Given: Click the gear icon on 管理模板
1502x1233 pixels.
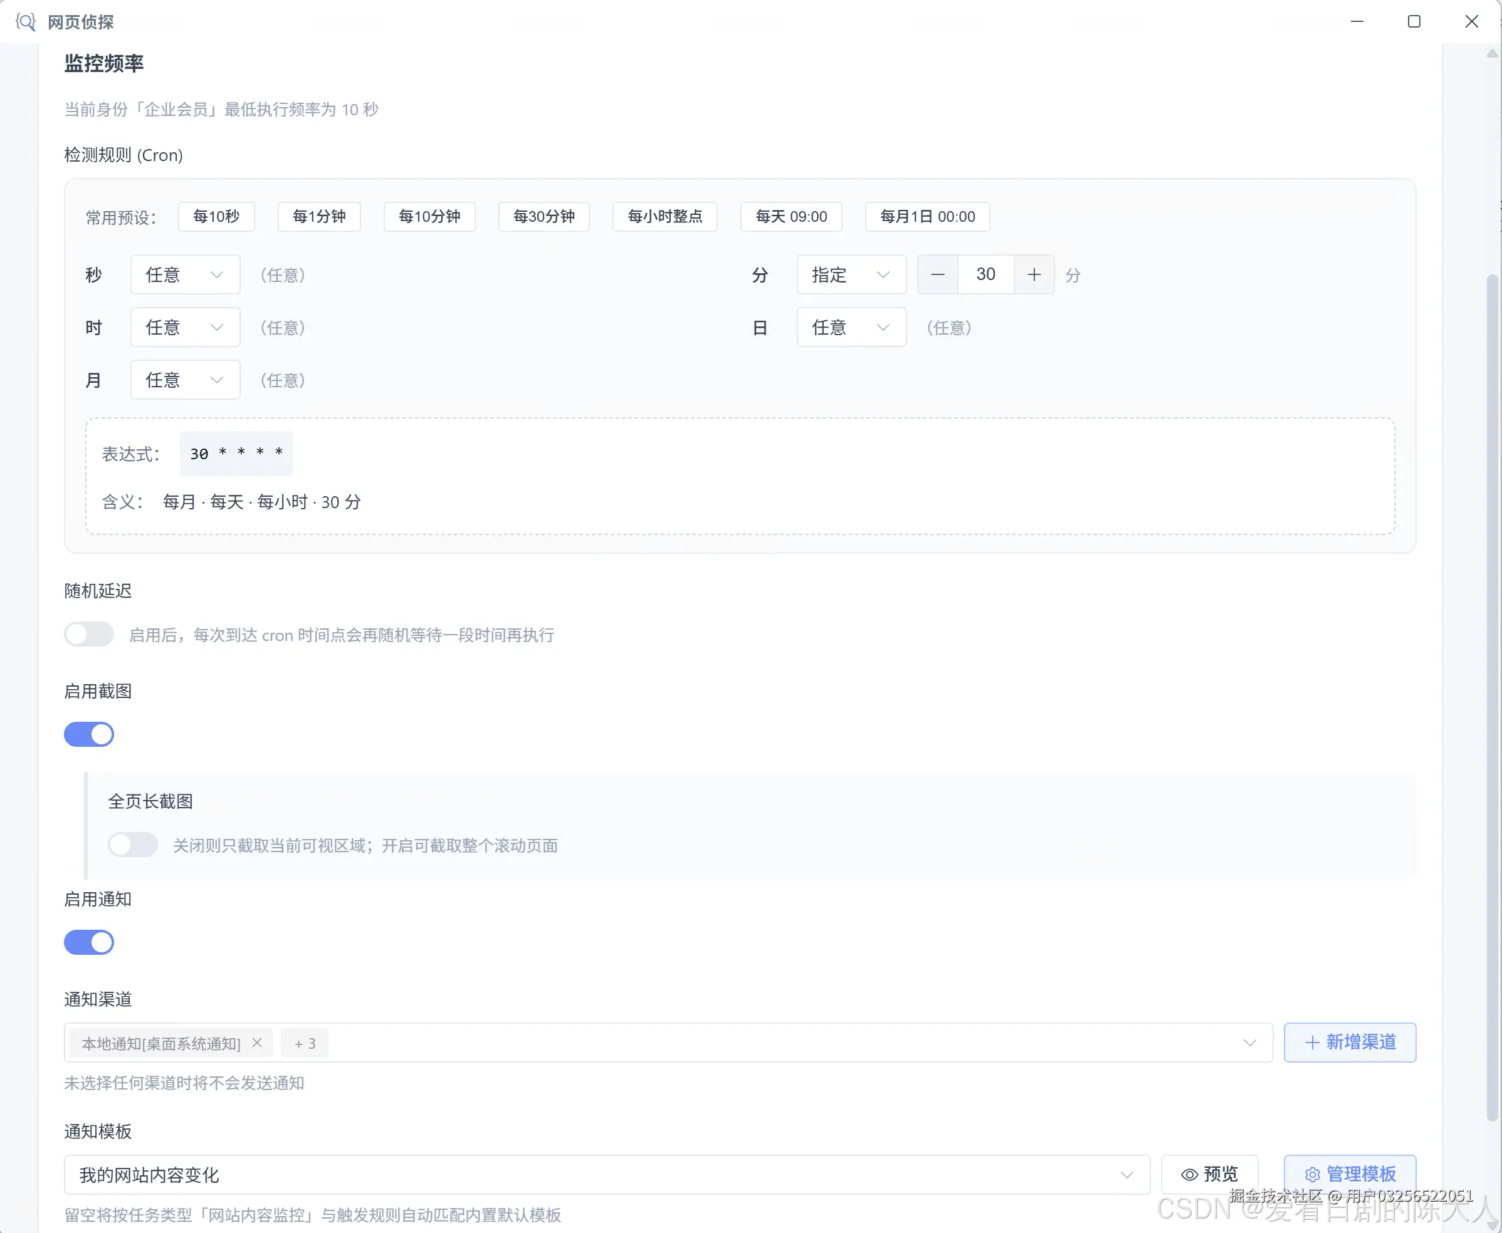Looking at the screenshot, I should 1312,1175.
